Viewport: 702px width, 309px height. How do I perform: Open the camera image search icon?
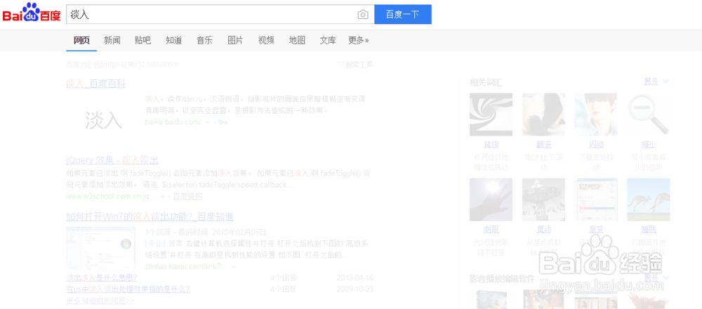click(x=363, y=15)
